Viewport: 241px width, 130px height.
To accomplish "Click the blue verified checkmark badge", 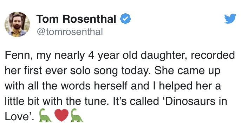I will pos(125,19).
